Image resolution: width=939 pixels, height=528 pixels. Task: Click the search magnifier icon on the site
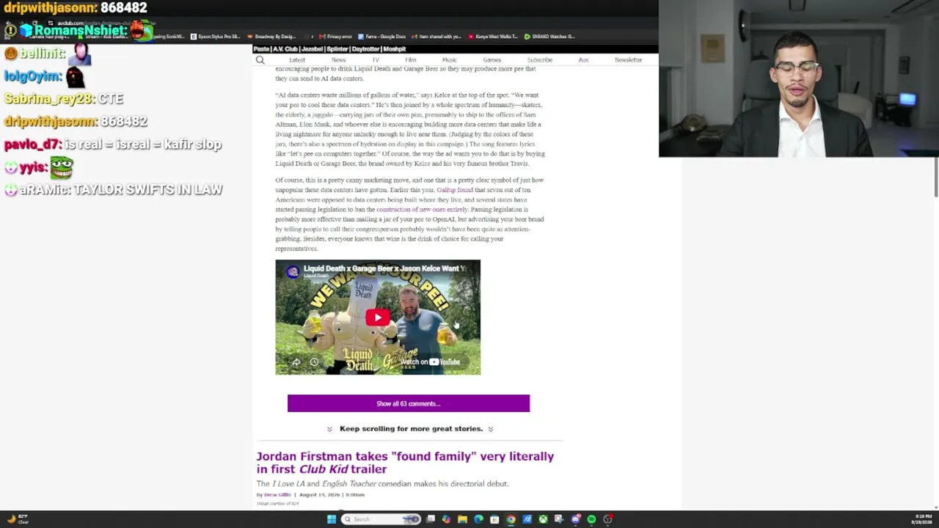pos(260,60)
